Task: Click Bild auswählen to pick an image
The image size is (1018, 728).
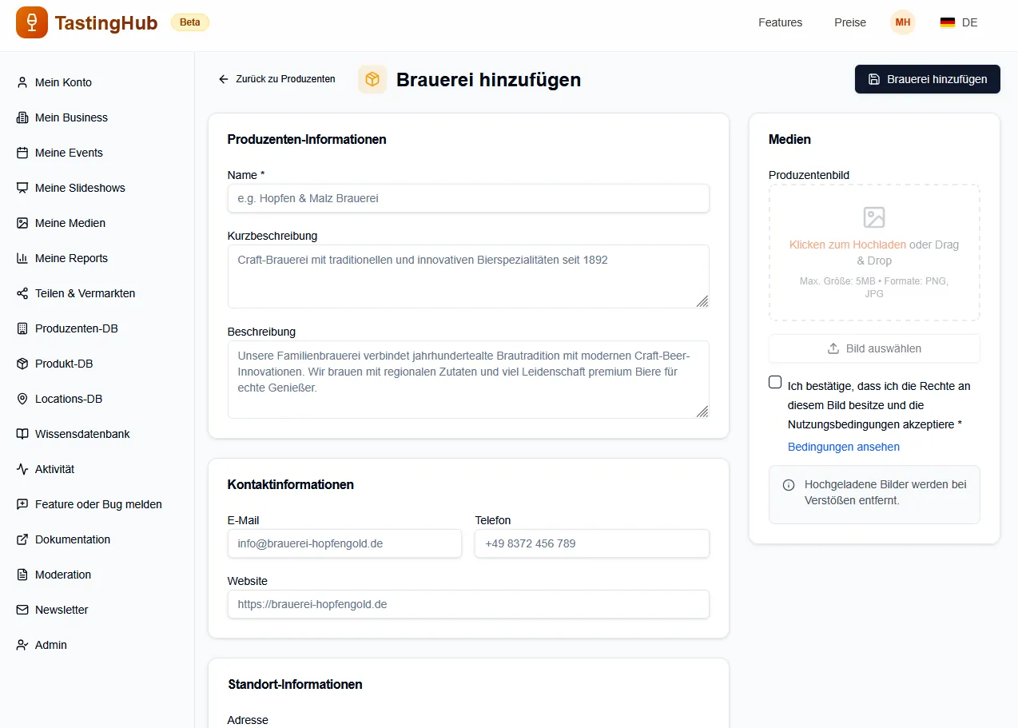Action: tap(873, 348)
